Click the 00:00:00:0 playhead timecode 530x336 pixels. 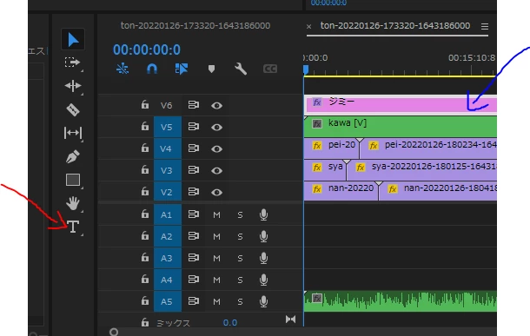coord(147,49)
